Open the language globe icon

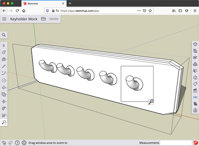[x=24, y=143]
